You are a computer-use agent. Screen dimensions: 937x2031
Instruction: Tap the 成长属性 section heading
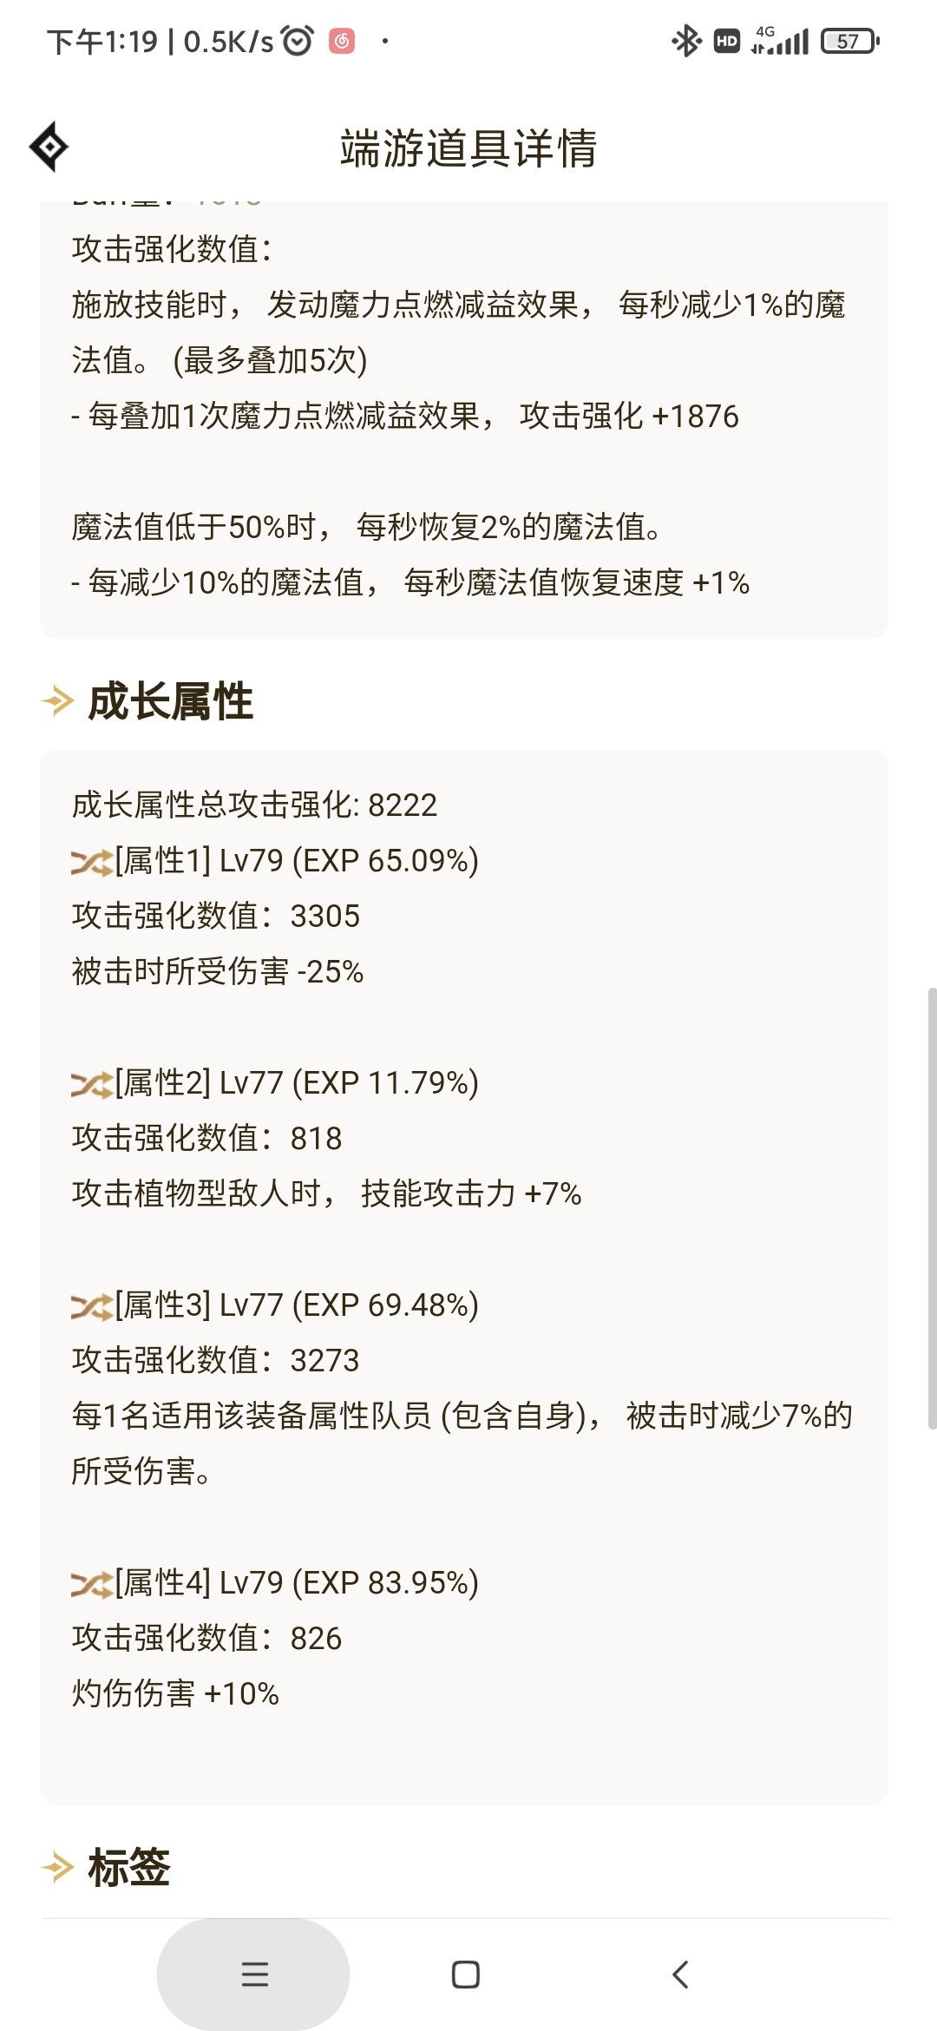(x=171, y=701)
